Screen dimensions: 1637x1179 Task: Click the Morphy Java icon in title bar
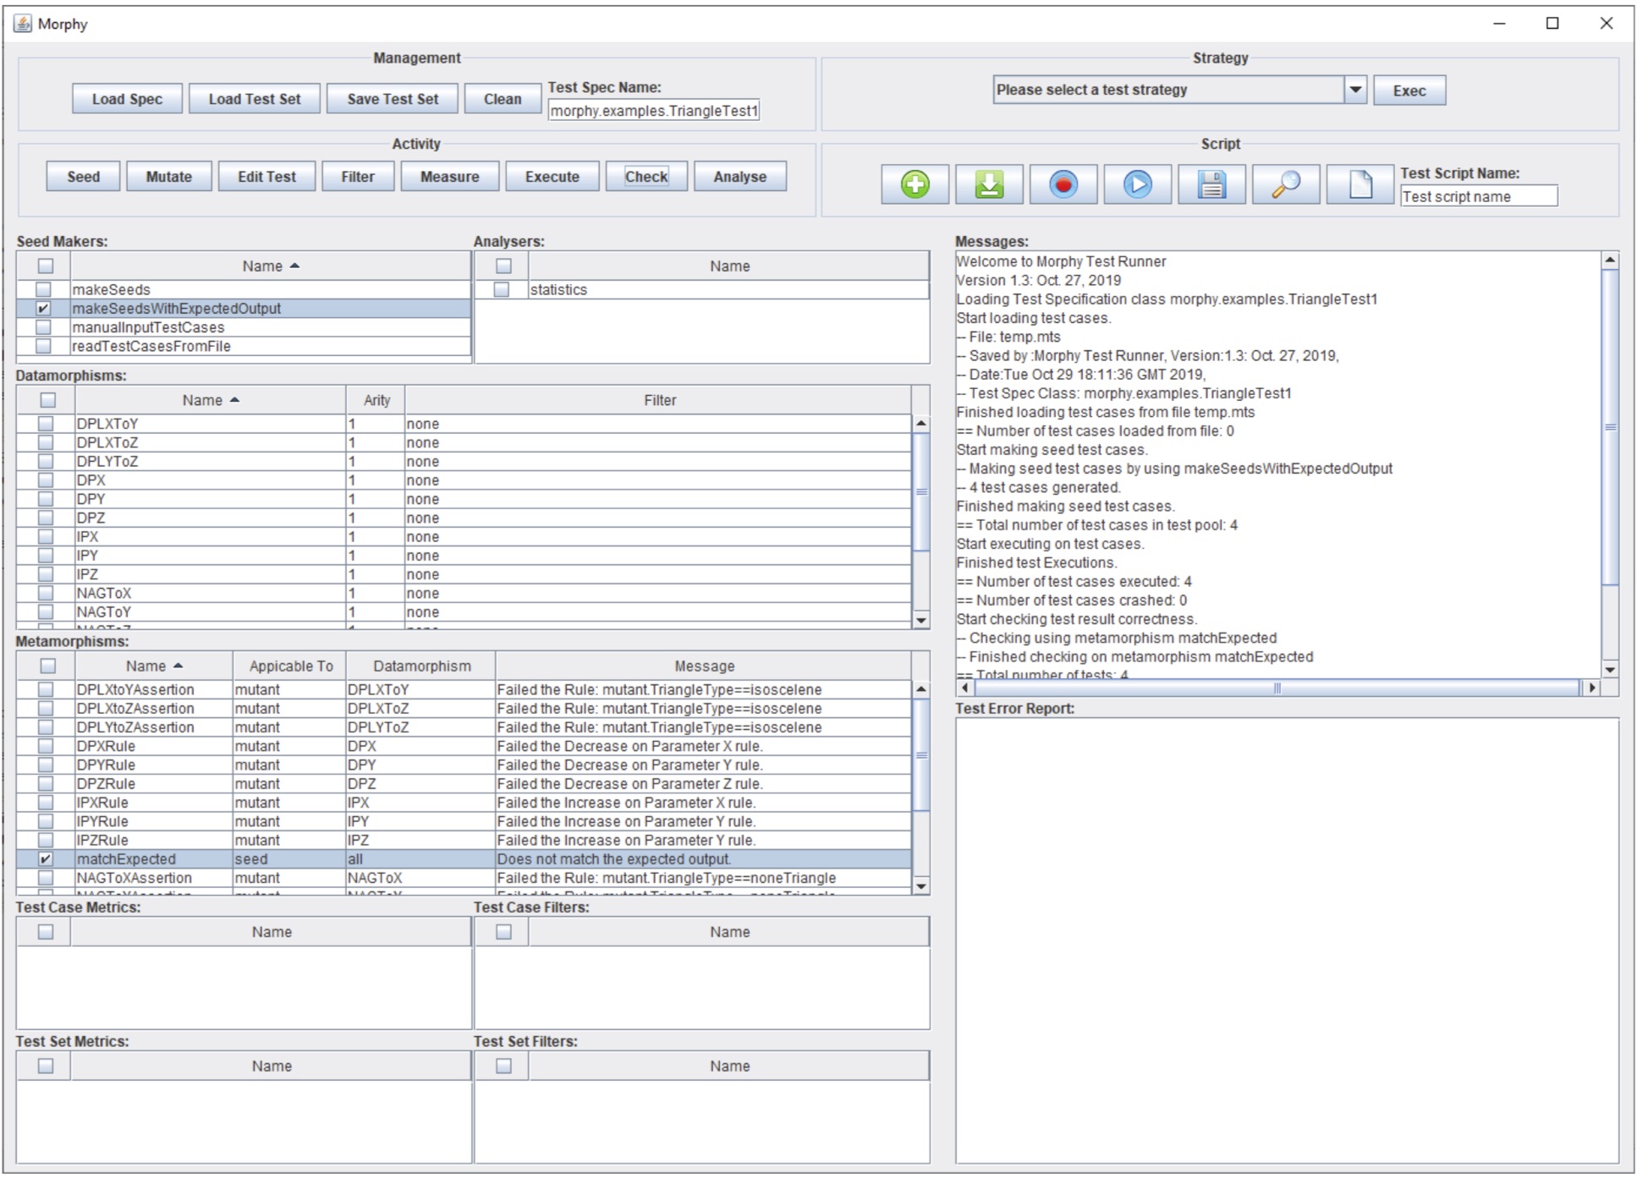click(23, 23)
